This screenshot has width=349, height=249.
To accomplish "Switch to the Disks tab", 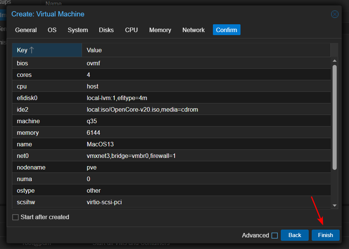I will click(x=106, y=30).
